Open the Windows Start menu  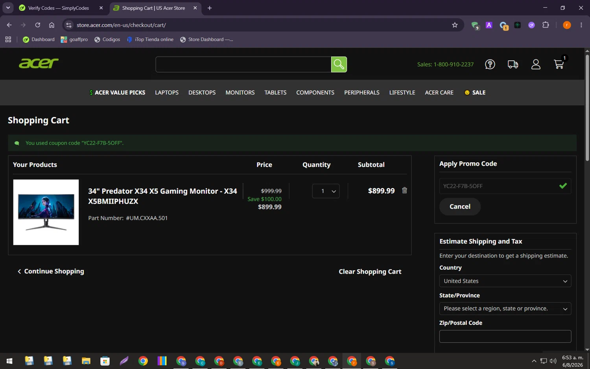tap(9, 361)
